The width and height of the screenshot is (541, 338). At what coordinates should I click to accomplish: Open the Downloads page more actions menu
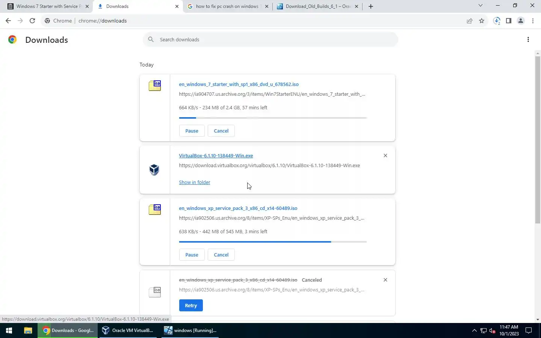tap(528, 39)
